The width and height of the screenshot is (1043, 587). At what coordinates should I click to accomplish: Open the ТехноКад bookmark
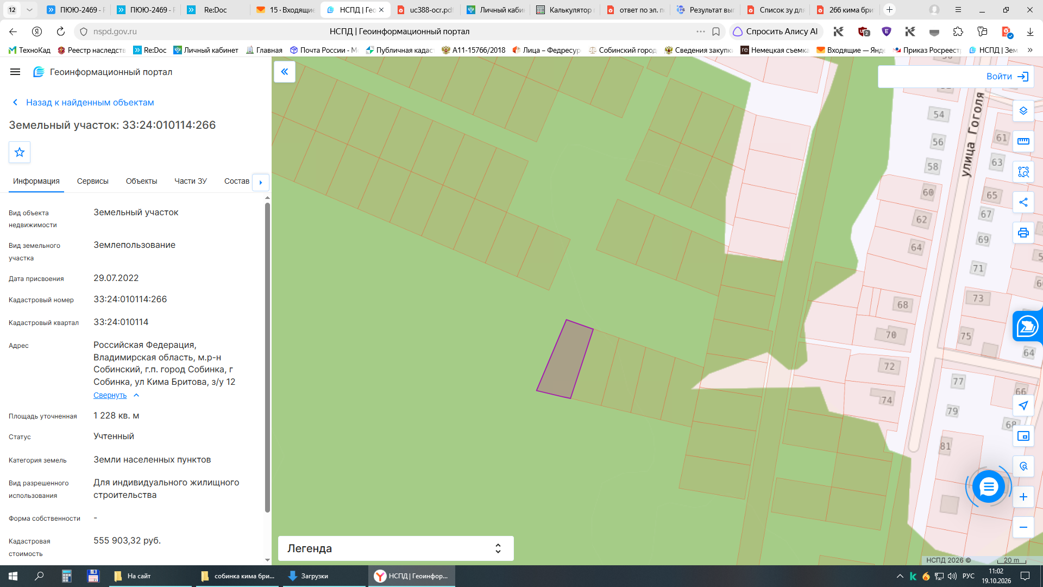(29, 50)
